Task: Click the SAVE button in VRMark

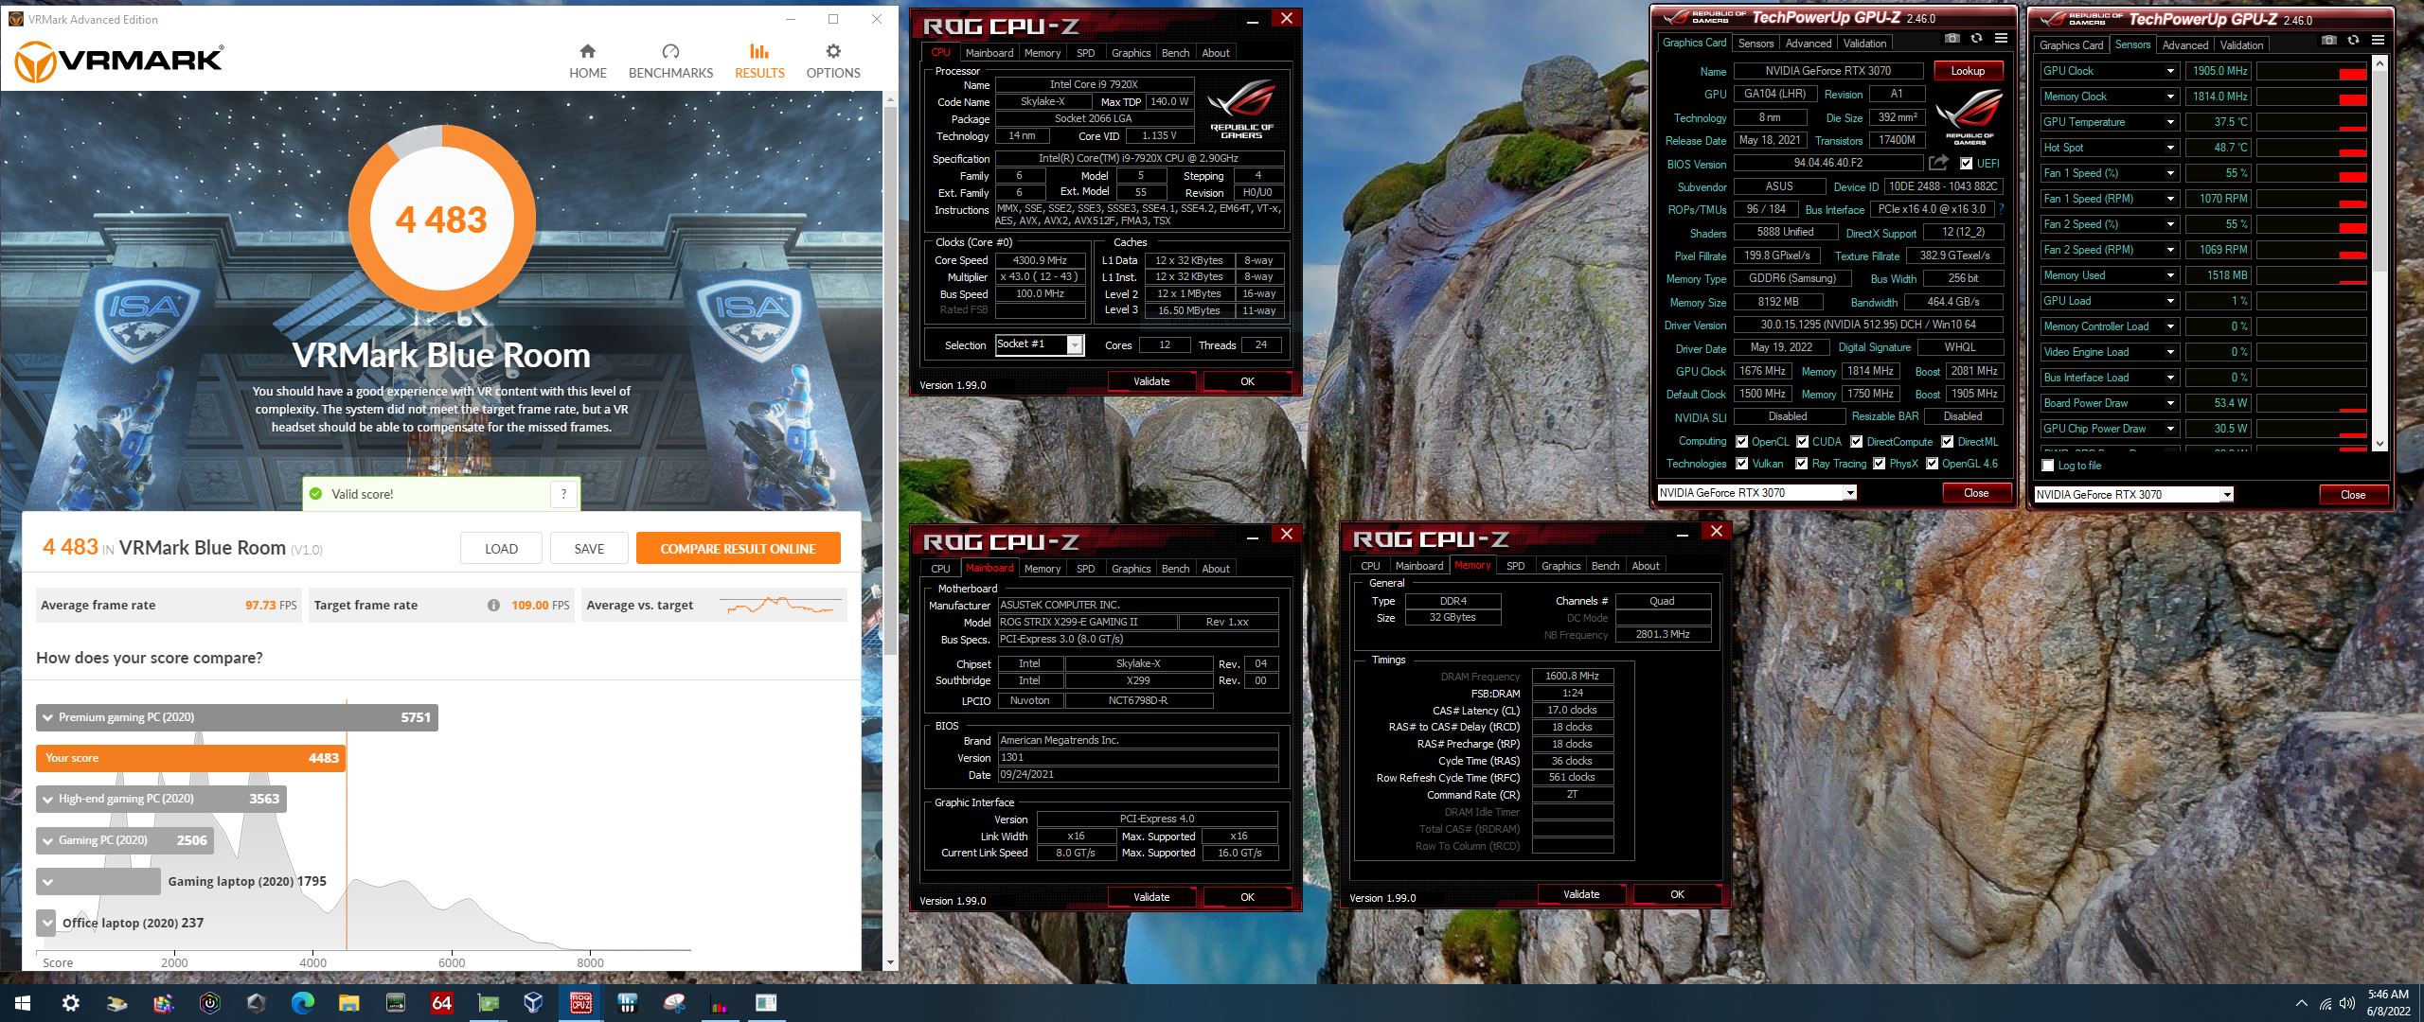Action: (589, 548)
